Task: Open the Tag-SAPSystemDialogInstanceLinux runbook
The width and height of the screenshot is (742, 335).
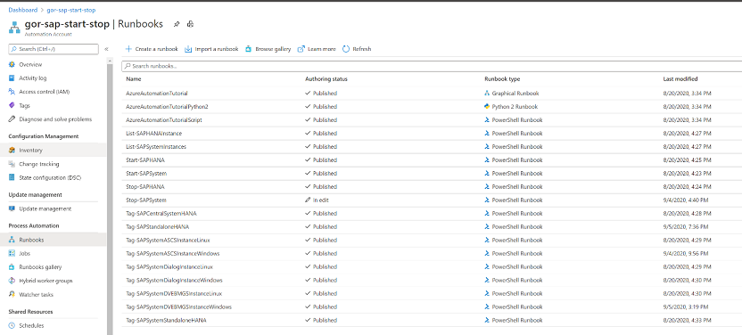Action: [169, 267]
